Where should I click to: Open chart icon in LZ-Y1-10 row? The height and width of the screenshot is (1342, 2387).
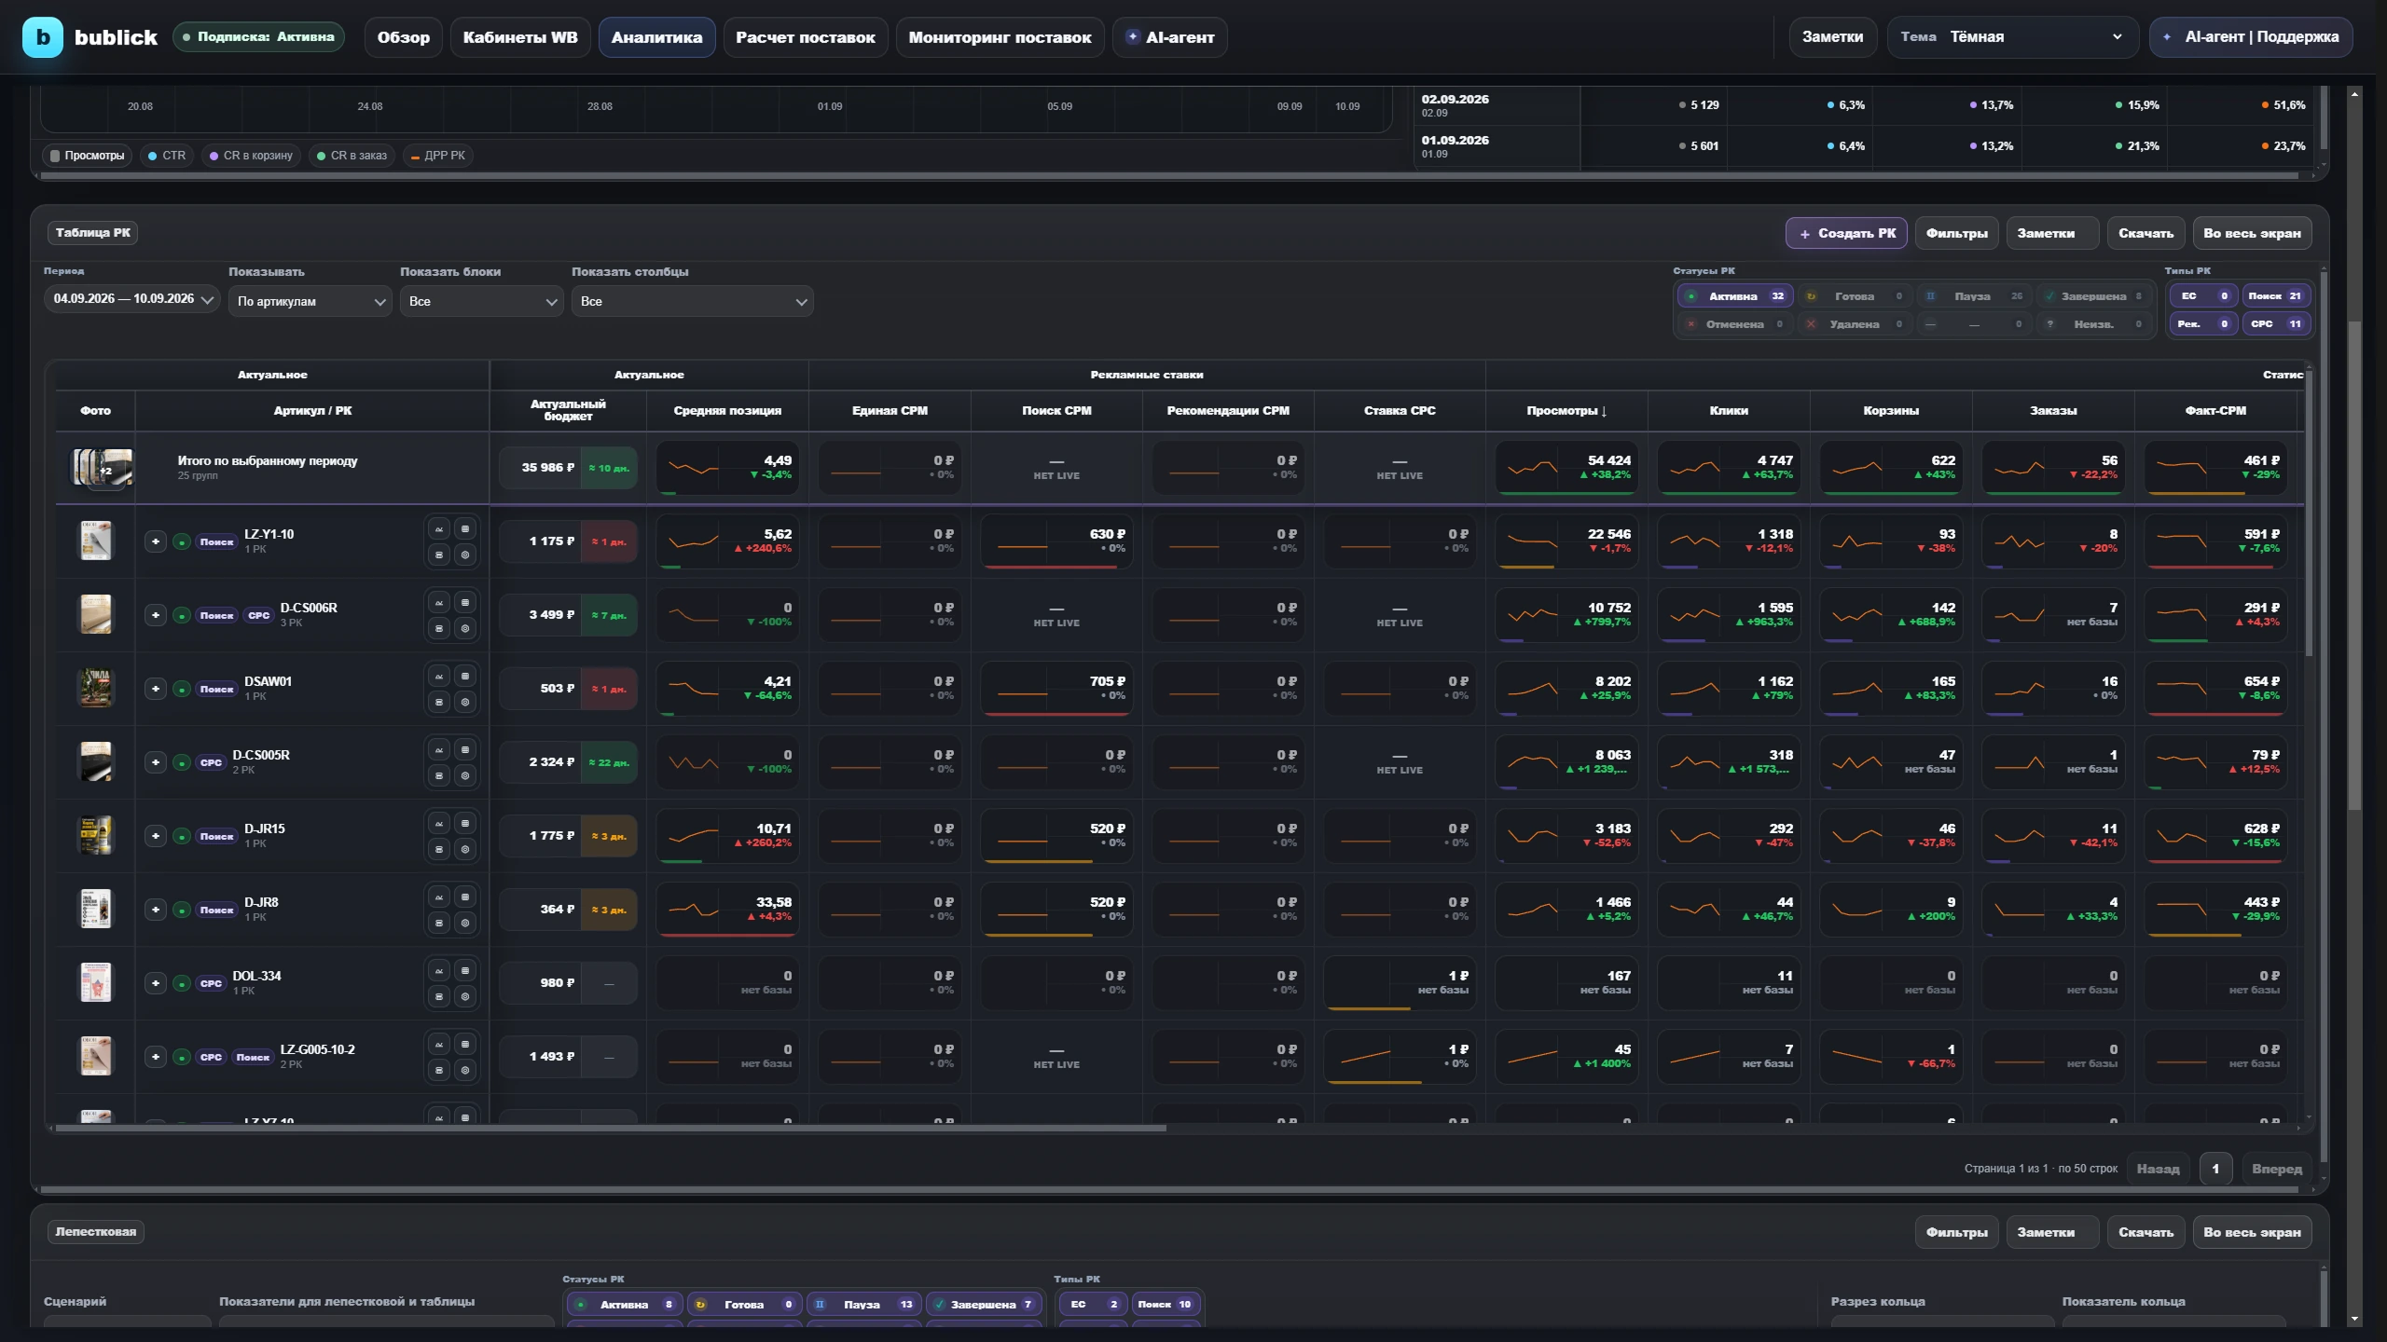[x=439, y=529]
